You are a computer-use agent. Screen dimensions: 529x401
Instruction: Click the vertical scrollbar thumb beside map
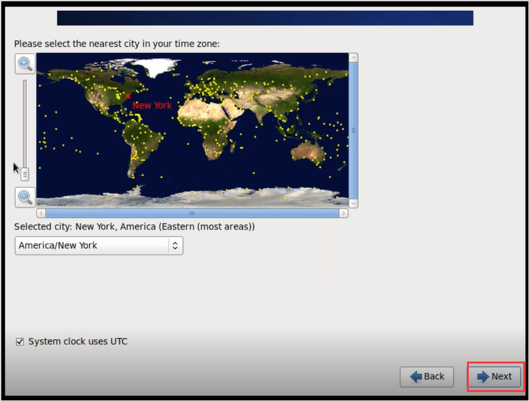pos(353,131)
